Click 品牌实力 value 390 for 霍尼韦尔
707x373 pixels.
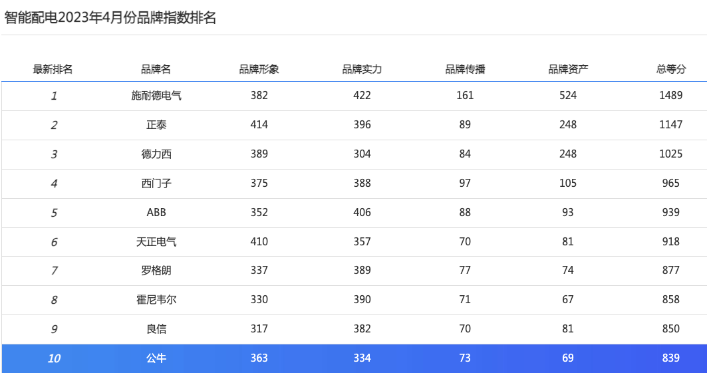[x=362, y=300]
